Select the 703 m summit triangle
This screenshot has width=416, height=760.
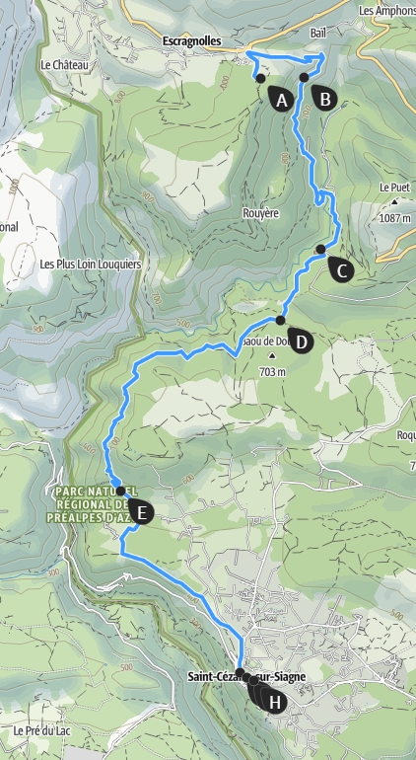pos(272,356)
